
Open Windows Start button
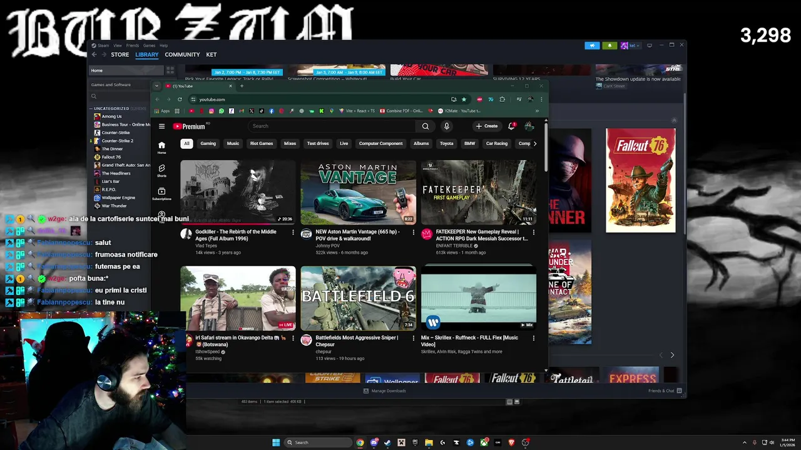tap(276, 442)
